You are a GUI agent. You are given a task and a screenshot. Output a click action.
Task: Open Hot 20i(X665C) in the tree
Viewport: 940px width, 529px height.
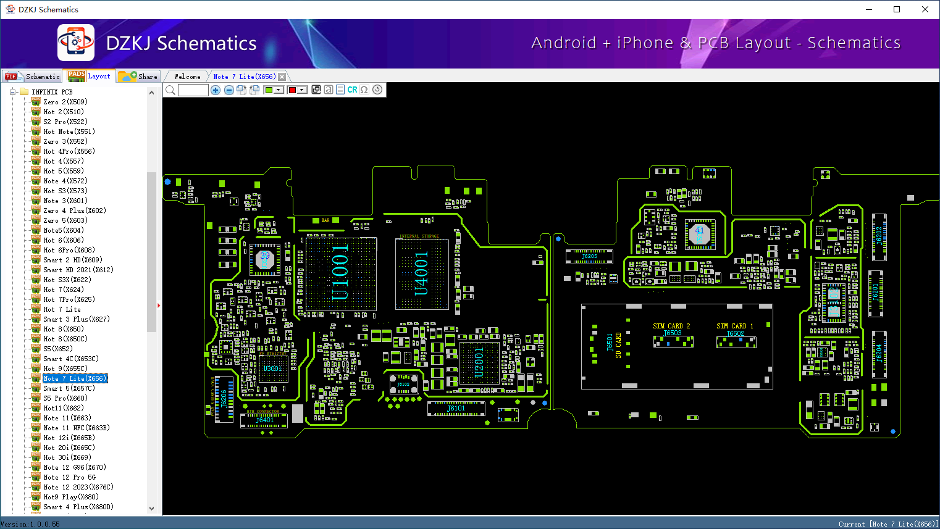click(x=69, y=448)
